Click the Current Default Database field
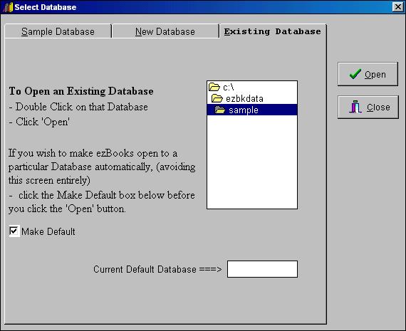This screenshot has height=331, width=406. pos(262,269)
